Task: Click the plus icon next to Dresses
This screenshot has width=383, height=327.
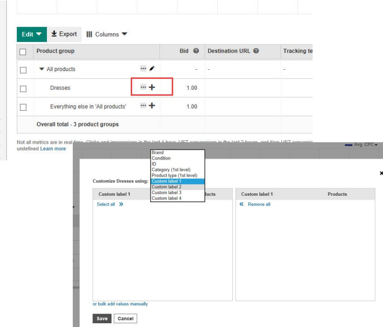Action: [152, 88]
